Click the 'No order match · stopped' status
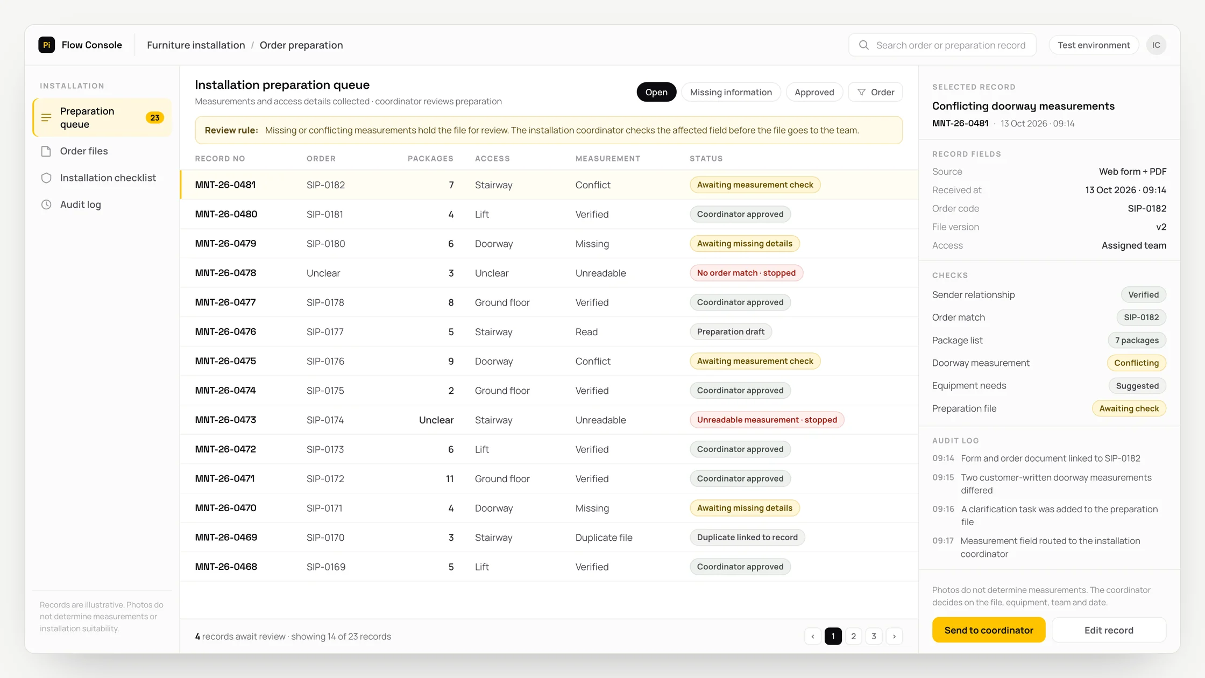This screenshot has width=1205, height=678. point(746,273)
